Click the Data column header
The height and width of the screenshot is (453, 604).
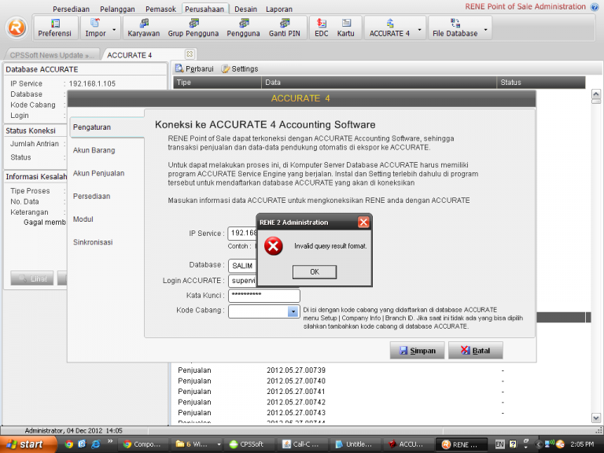379,83
